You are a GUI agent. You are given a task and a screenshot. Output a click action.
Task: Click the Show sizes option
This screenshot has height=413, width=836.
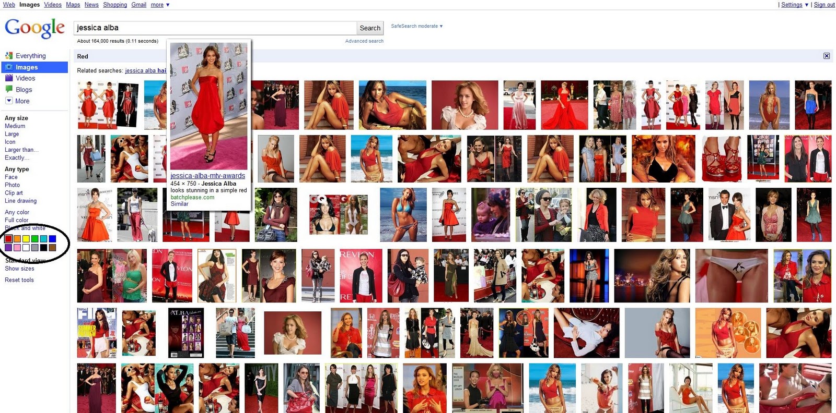(x=19, y=269)
